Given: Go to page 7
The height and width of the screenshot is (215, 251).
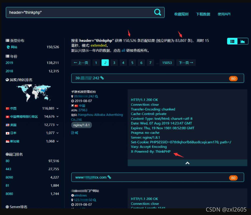Looking at the screenshot, I should (150, 63).
